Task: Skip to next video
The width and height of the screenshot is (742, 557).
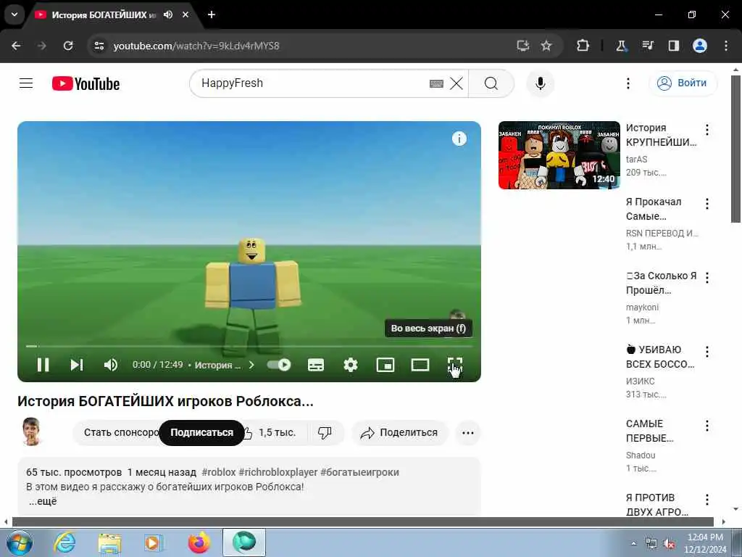Action: click(77, 365)
